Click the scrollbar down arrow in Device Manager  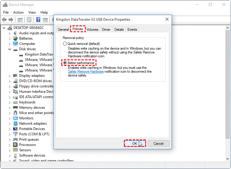coord(227,159)
